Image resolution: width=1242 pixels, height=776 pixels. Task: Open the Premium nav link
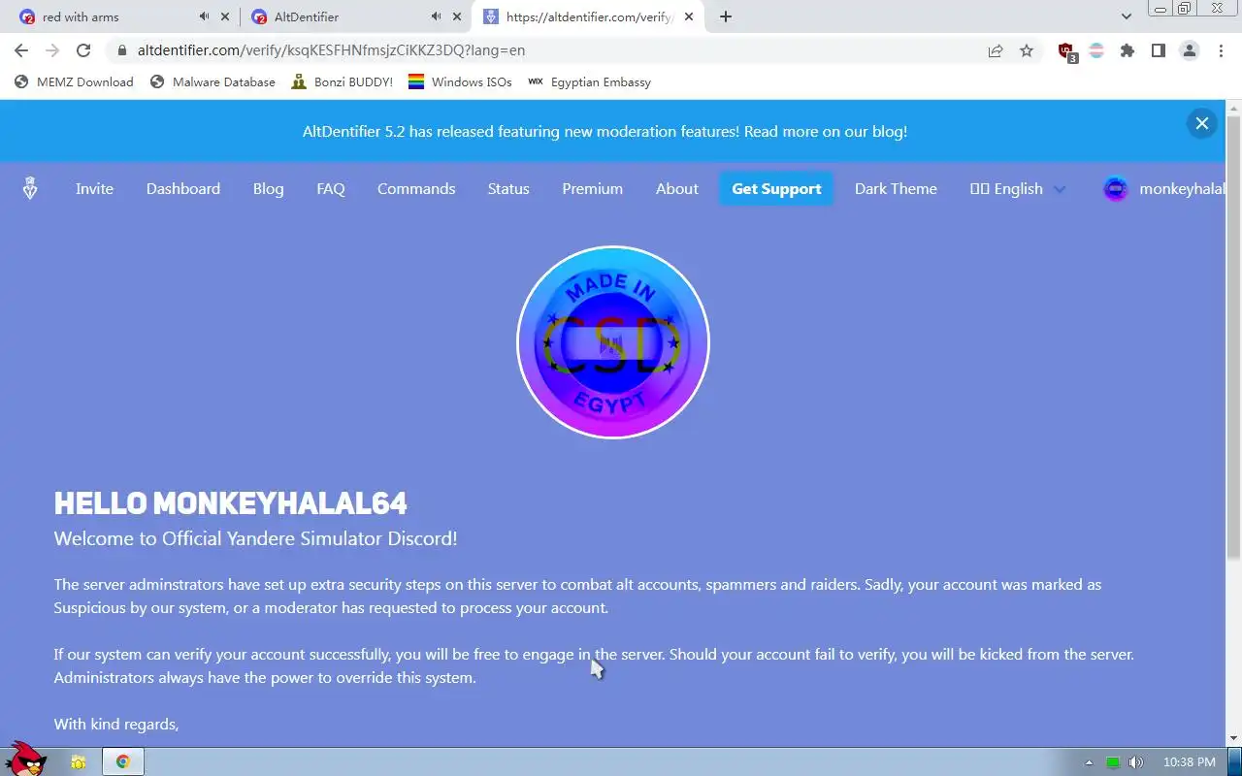point(592,189)
